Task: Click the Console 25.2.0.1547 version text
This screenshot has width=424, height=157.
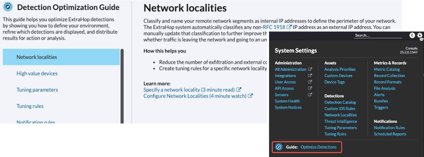Action: pyautogui.click(x=409, y=50)
